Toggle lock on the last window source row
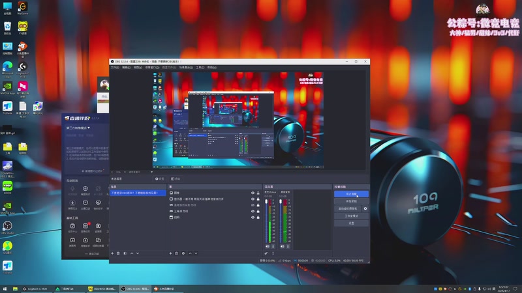The width and height of the screenshot is (522, 293). (x=258, y=217)
